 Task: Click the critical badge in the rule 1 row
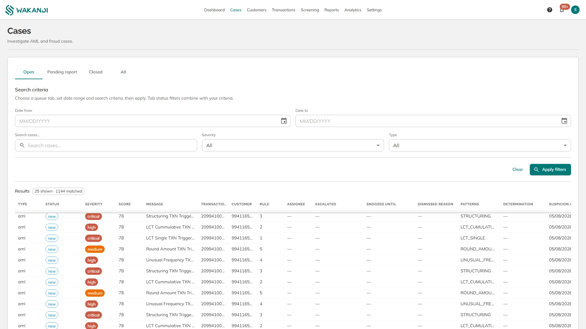pos(93,238)
